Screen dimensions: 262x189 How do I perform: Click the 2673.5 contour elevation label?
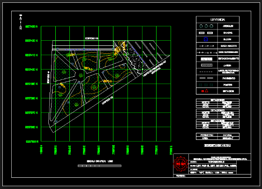click(x=107, y=81)
